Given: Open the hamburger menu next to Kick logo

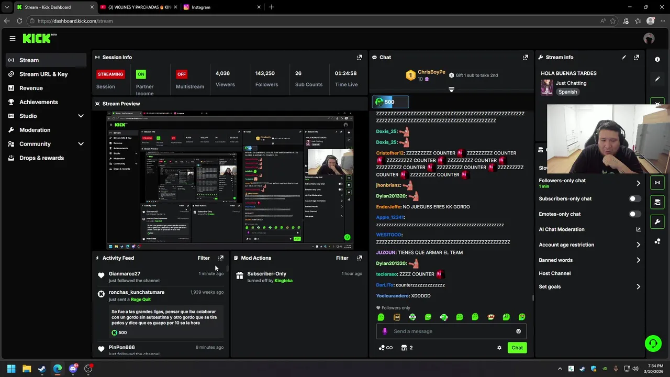Looking at the screenshot, I should click(13, 38).
